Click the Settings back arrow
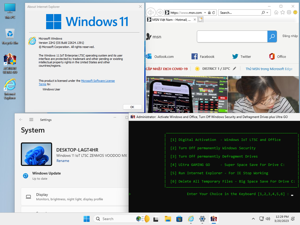 21,120
